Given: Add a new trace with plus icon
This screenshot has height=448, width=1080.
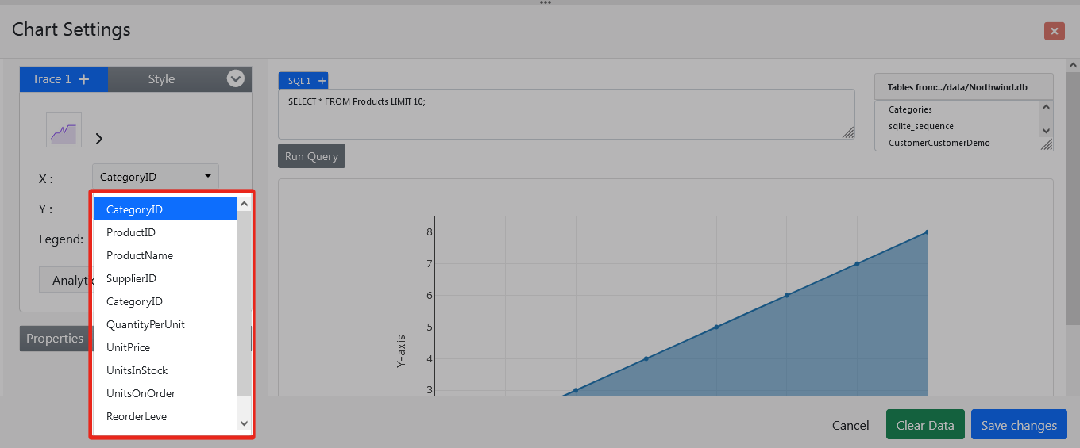Looking at the screenshot, I should [83, 79].
